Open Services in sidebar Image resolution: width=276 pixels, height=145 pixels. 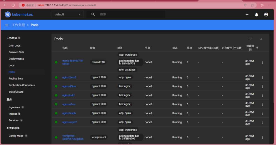click(13, 120)
